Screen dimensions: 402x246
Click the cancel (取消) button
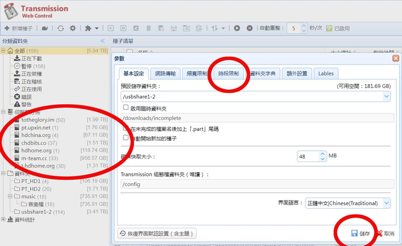tap(386, 234)
